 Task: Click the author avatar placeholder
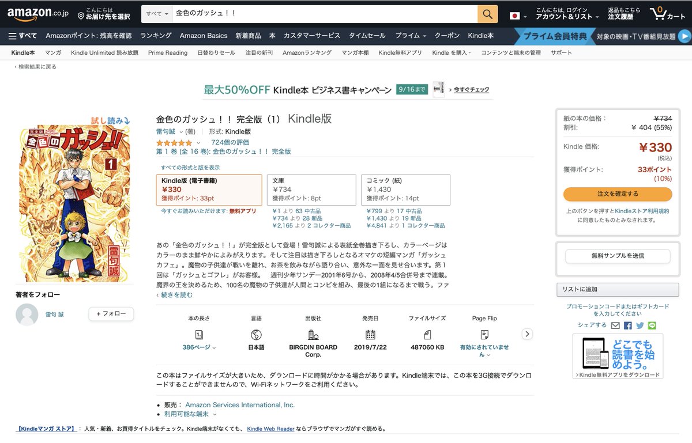27,315
